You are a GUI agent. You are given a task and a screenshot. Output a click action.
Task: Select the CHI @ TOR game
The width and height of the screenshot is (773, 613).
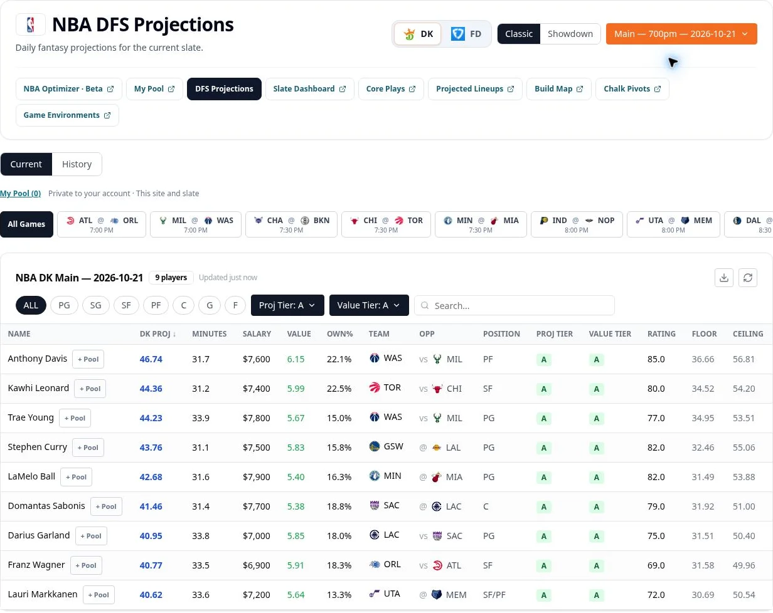pyautogui.click(x=386, y=224)
